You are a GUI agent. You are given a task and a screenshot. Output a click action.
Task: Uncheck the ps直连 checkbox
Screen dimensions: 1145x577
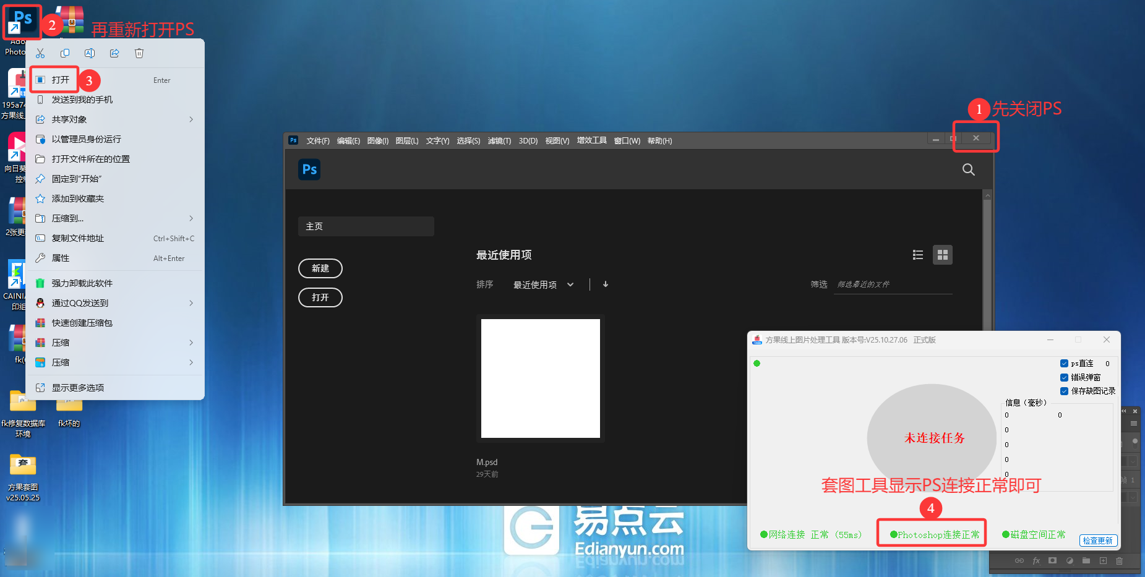point(1064,364)
